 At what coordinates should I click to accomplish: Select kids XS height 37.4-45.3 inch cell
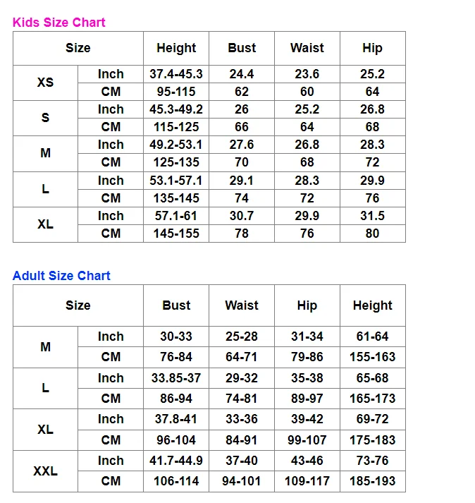176,74
